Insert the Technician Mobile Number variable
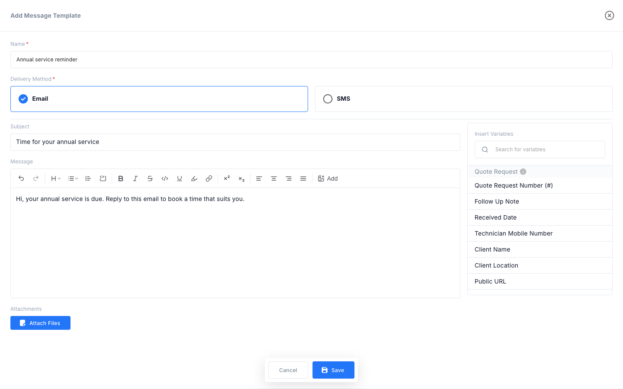Viewport: 623px width, 389px height. [x=540, y=233]
